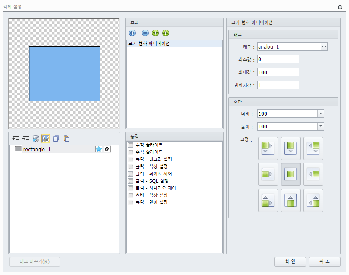Click the star icon on rectangle_1
Viewport: 349px width, 275px height.
[x=99, y=149]
